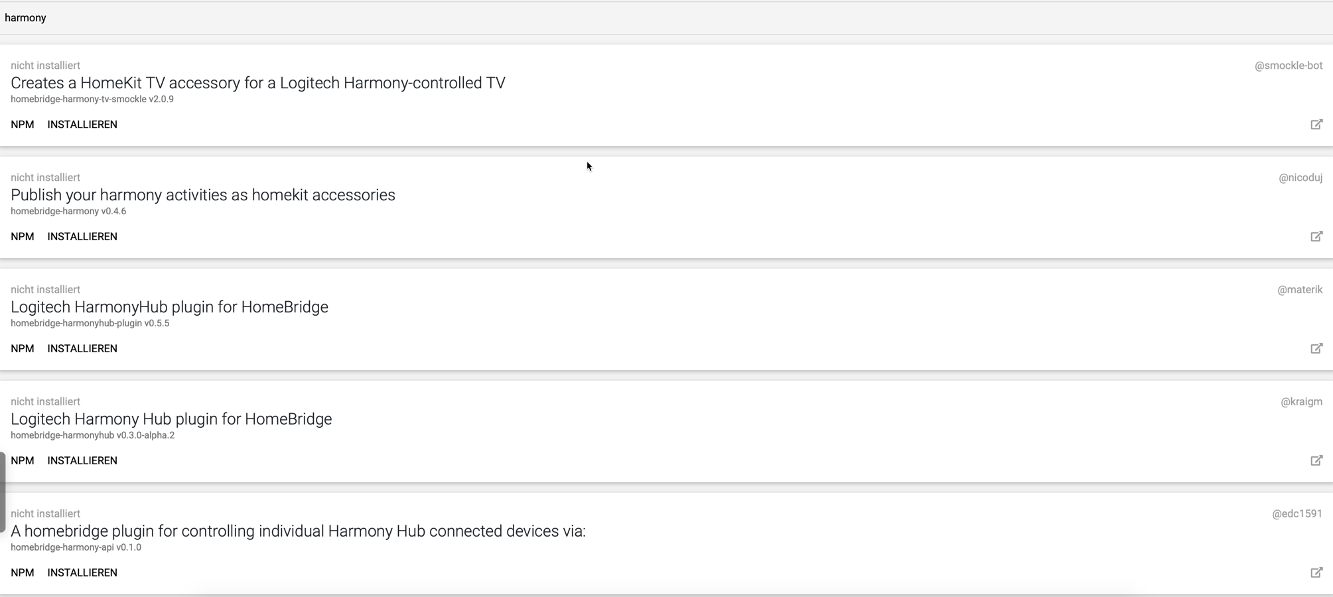The image size is (1333, 597).
Task: Open NPM page for homebridge-harmony-tv-smockle
Action: tap(23, 125)
